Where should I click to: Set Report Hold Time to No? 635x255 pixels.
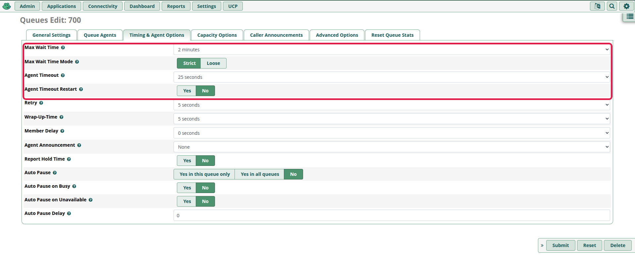205,161
